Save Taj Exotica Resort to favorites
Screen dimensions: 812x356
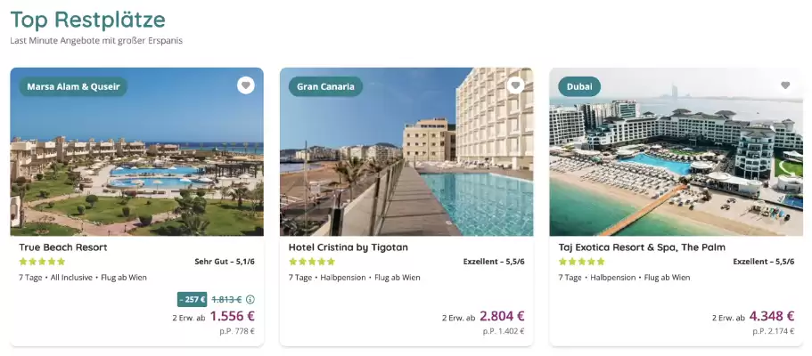pyautogui.click(x=785, y=85)
